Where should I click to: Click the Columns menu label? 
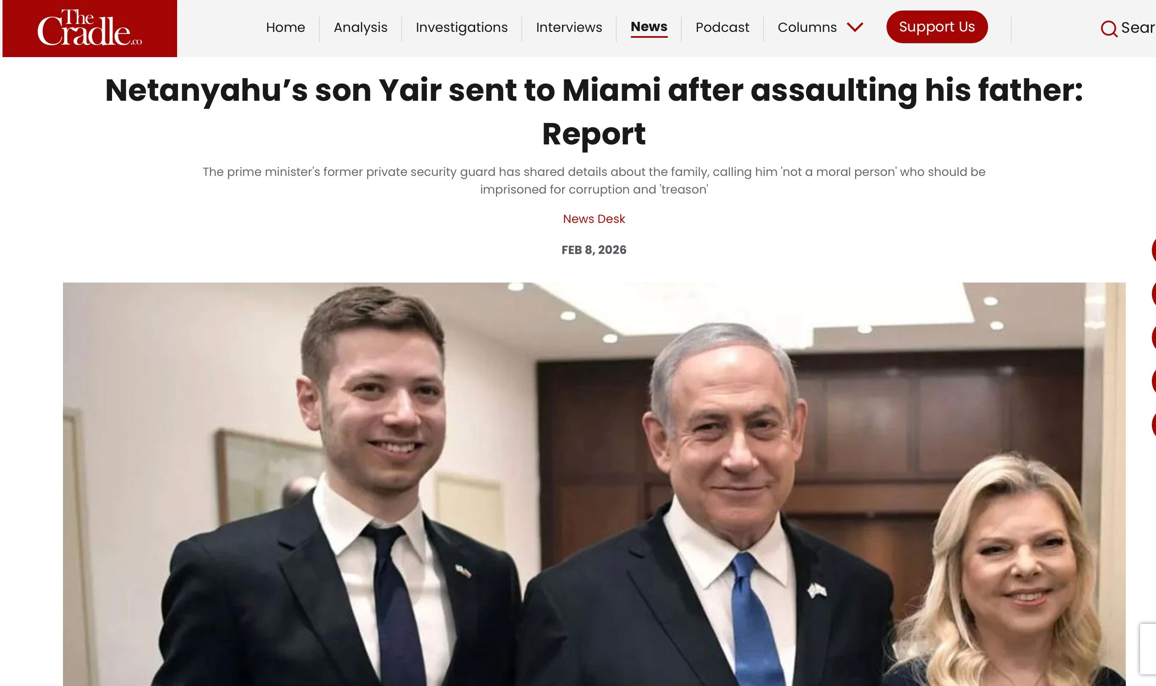[807, 28]
